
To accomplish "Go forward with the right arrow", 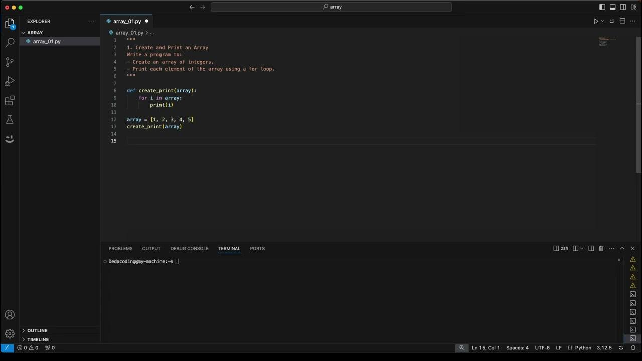I will point(203,7).
